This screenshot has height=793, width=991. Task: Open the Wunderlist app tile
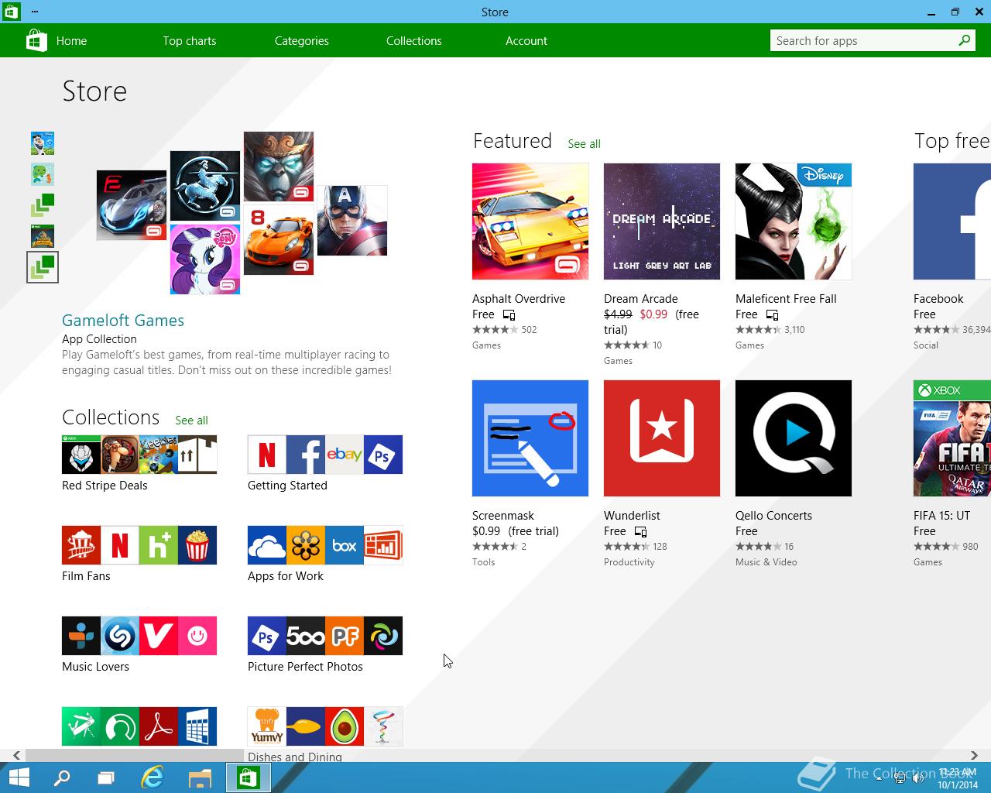click(x=662, y=438)
